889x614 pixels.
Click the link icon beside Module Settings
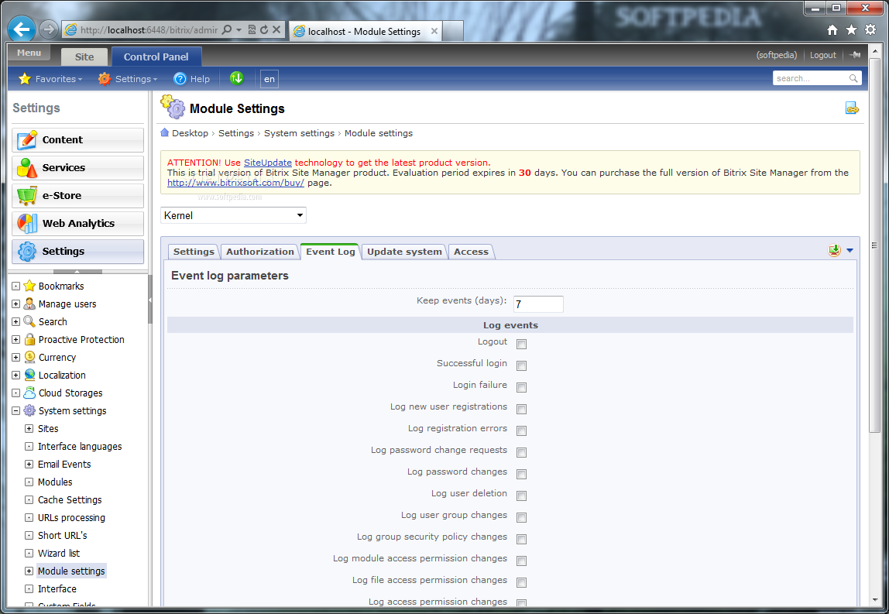pyautogui.click(x=852, y=108)
